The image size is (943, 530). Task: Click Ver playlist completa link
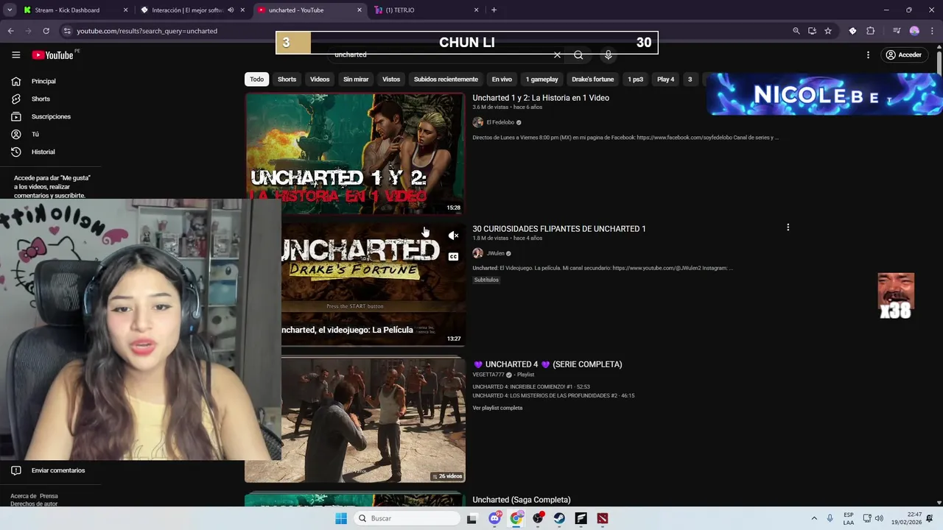pos(497,408)
